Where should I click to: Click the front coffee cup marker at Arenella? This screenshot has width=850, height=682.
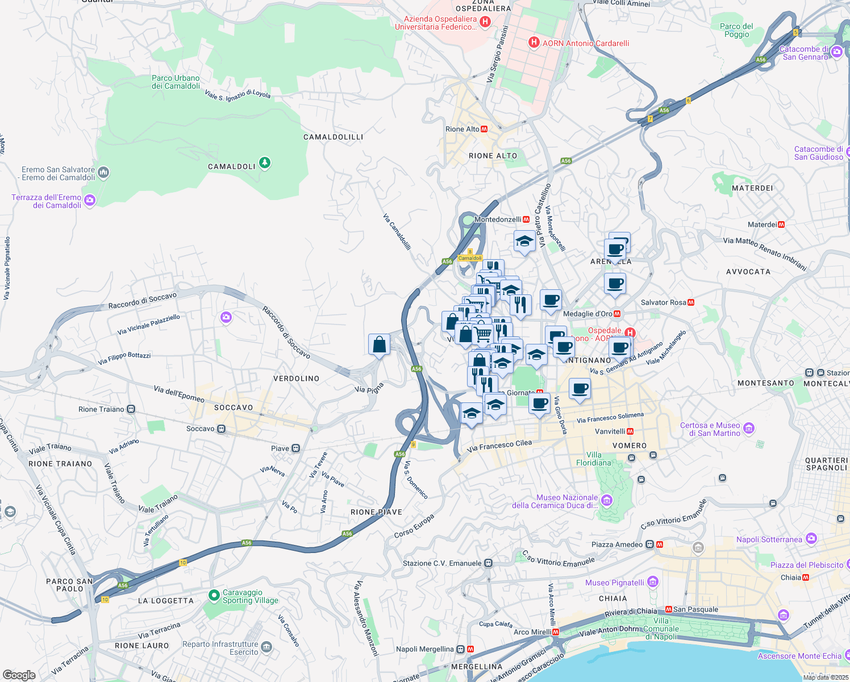615,249
